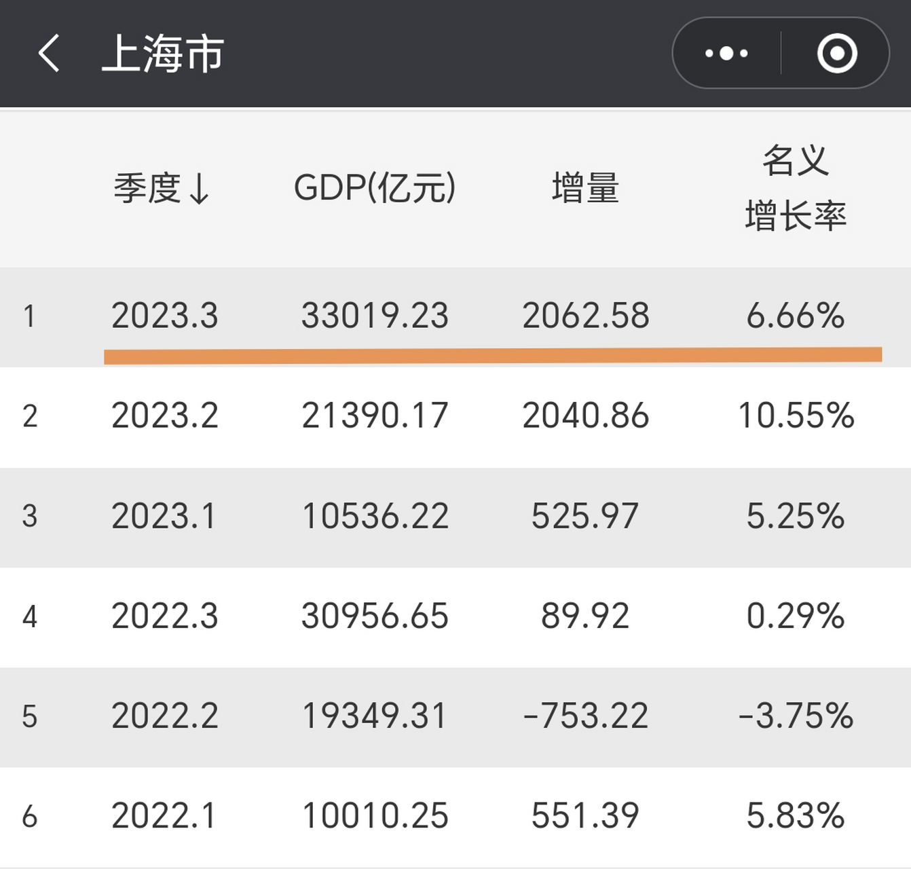
Task: Select increment value 89.92
Action: click(x=585, y=616)
